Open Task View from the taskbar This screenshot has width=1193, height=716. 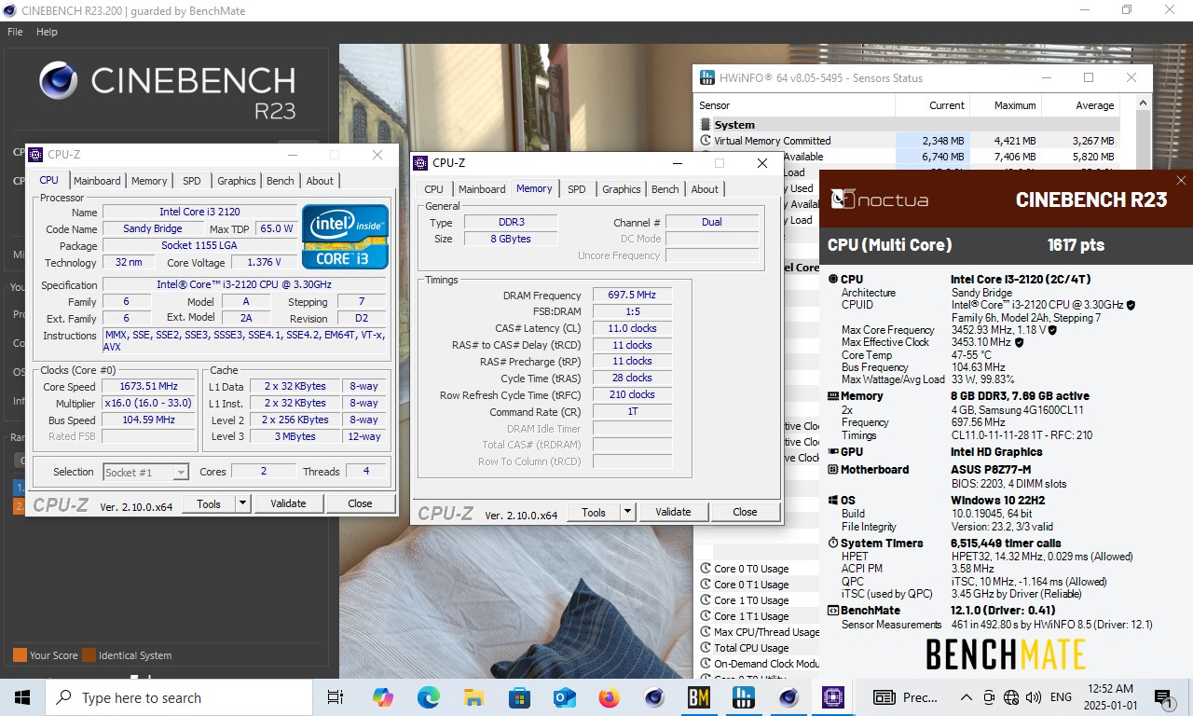[x=336, y=697]
